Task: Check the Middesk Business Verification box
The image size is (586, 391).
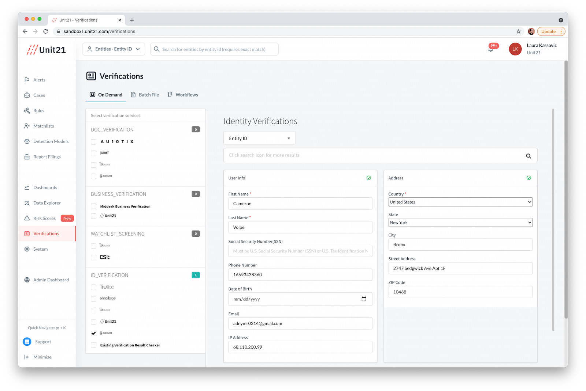Action: (94, 206)
